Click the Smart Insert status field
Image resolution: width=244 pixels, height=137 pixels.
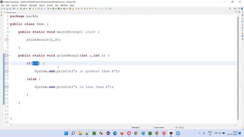[x=159, y=127]
